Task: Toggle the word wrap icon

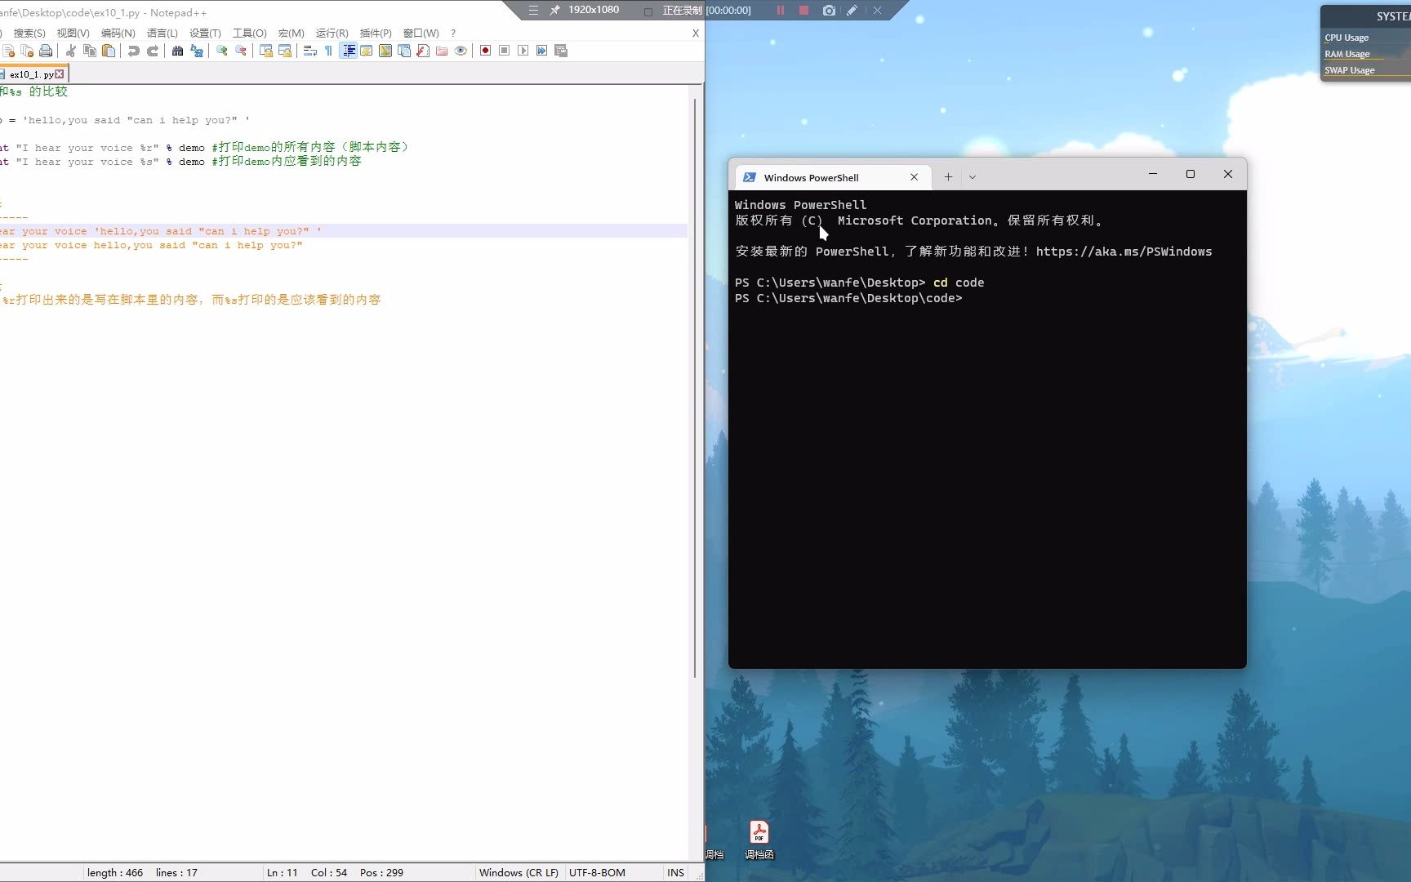Action: [309, 51]
